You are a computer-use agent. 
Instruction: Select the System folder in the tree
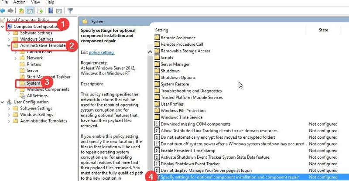coord(34,83)
